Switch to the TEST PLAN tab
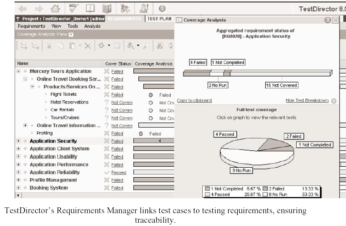The image size is (346, 226). [x=159, y=19]
